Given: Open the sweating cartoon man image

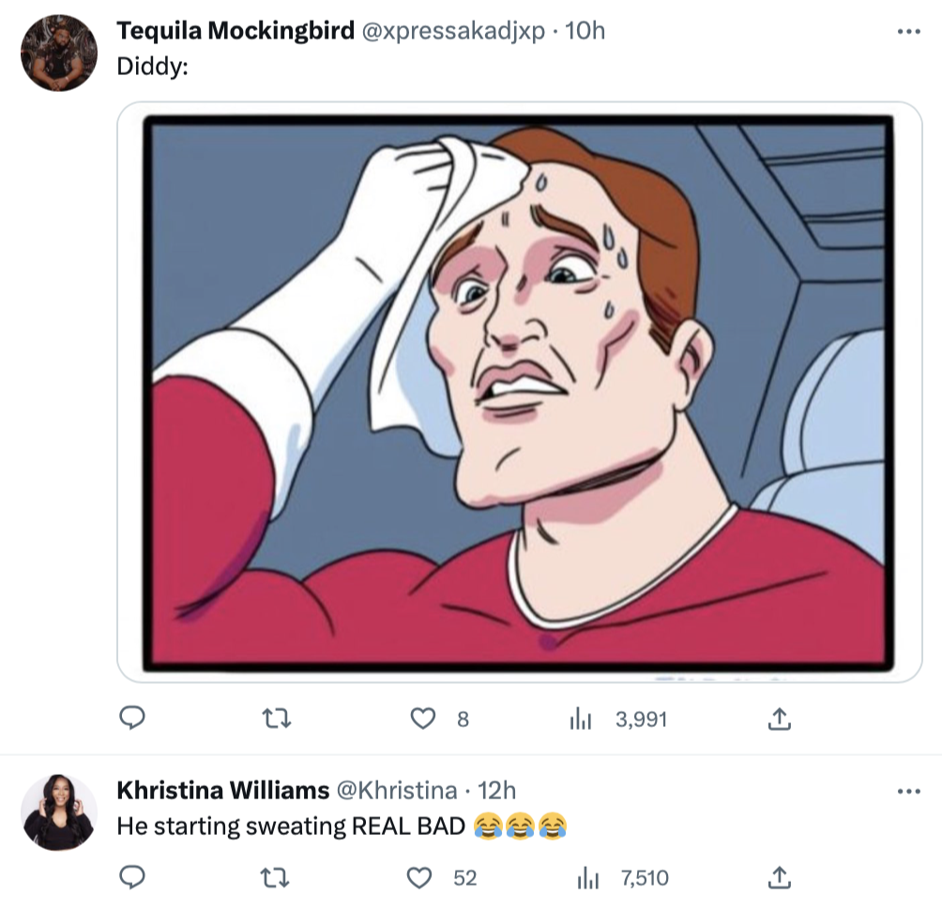Looking at the screenshot, I should click(x=517, y=391).
